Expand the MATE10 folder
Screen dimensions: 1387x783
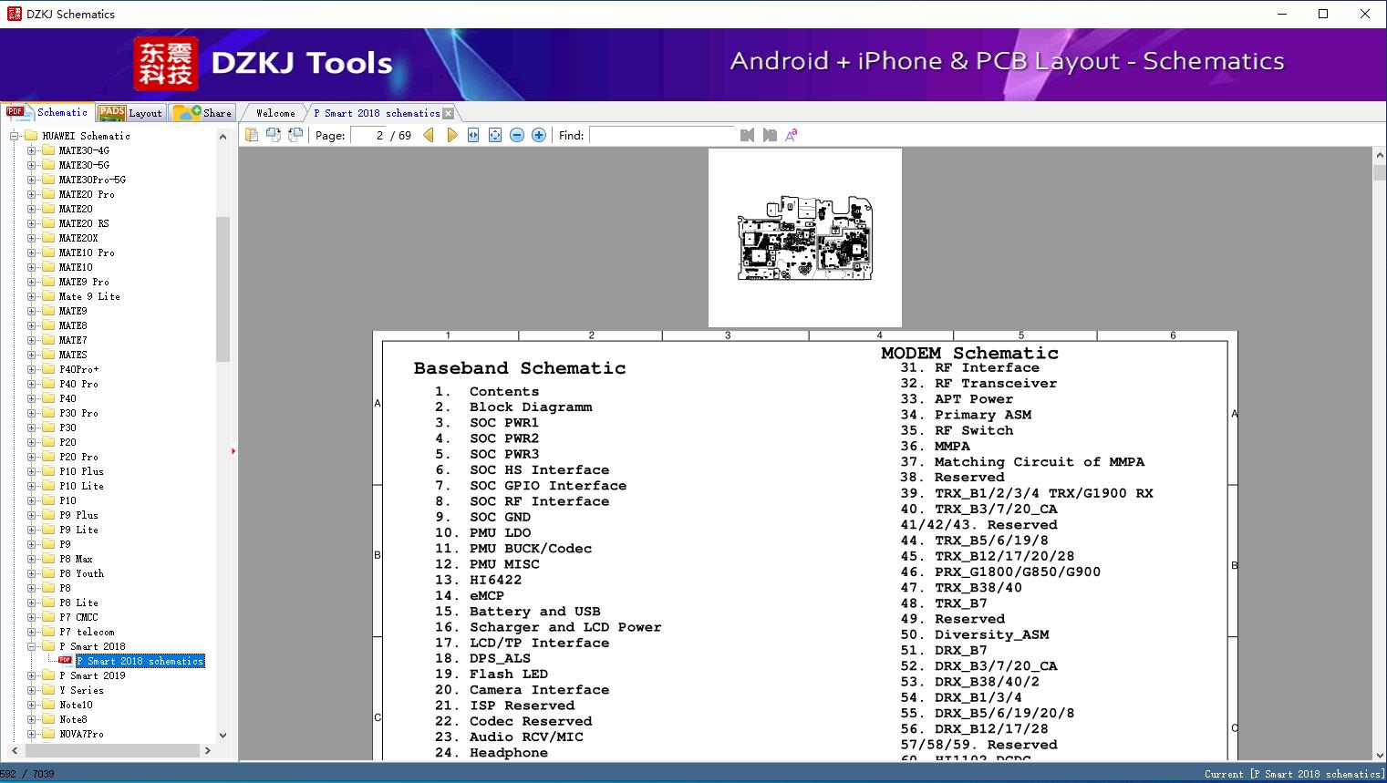(x=31, y=267)
